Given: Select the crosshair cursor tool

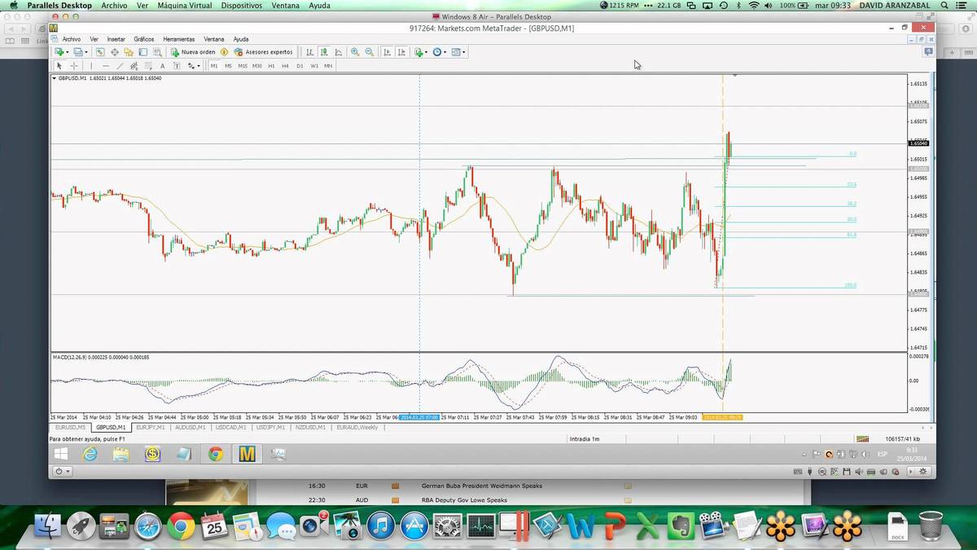Looking at the screenshot, I should click(73, 66).
